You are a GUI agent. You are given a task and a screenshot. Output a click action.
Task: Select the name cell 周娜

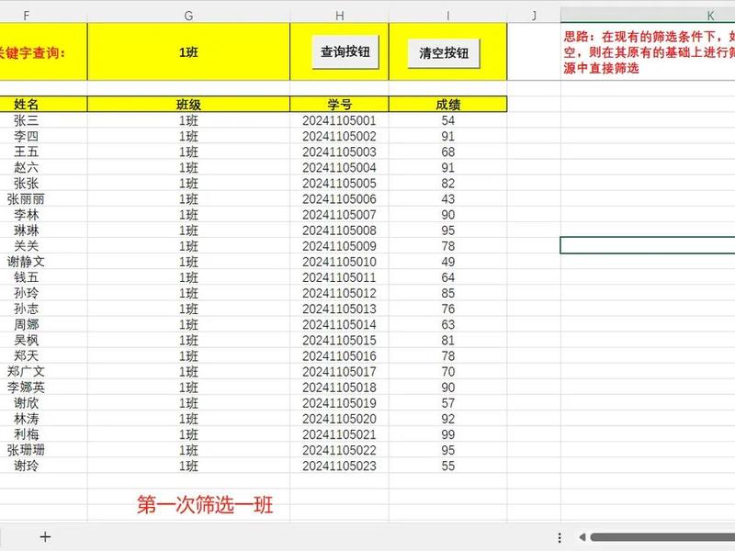tap(43, 324)
